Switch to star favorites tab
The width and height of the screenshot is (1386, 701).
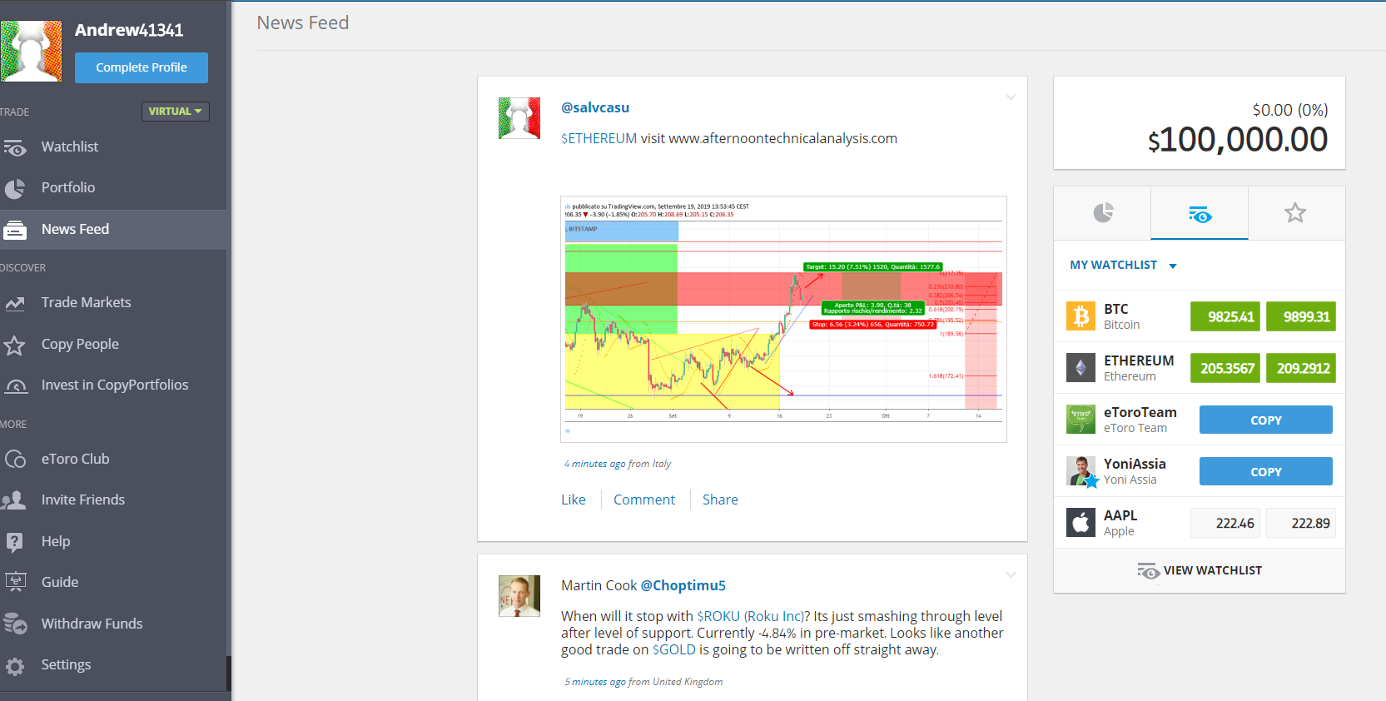tap(1296, 213)
